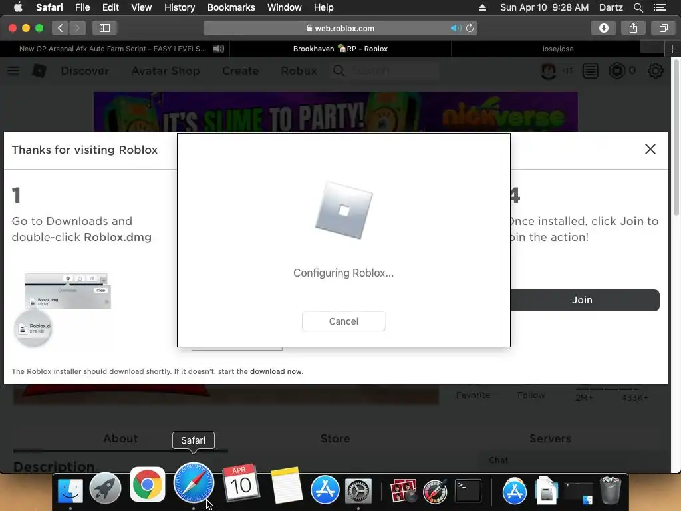Launch Google Chrome from the Dock

147,484
